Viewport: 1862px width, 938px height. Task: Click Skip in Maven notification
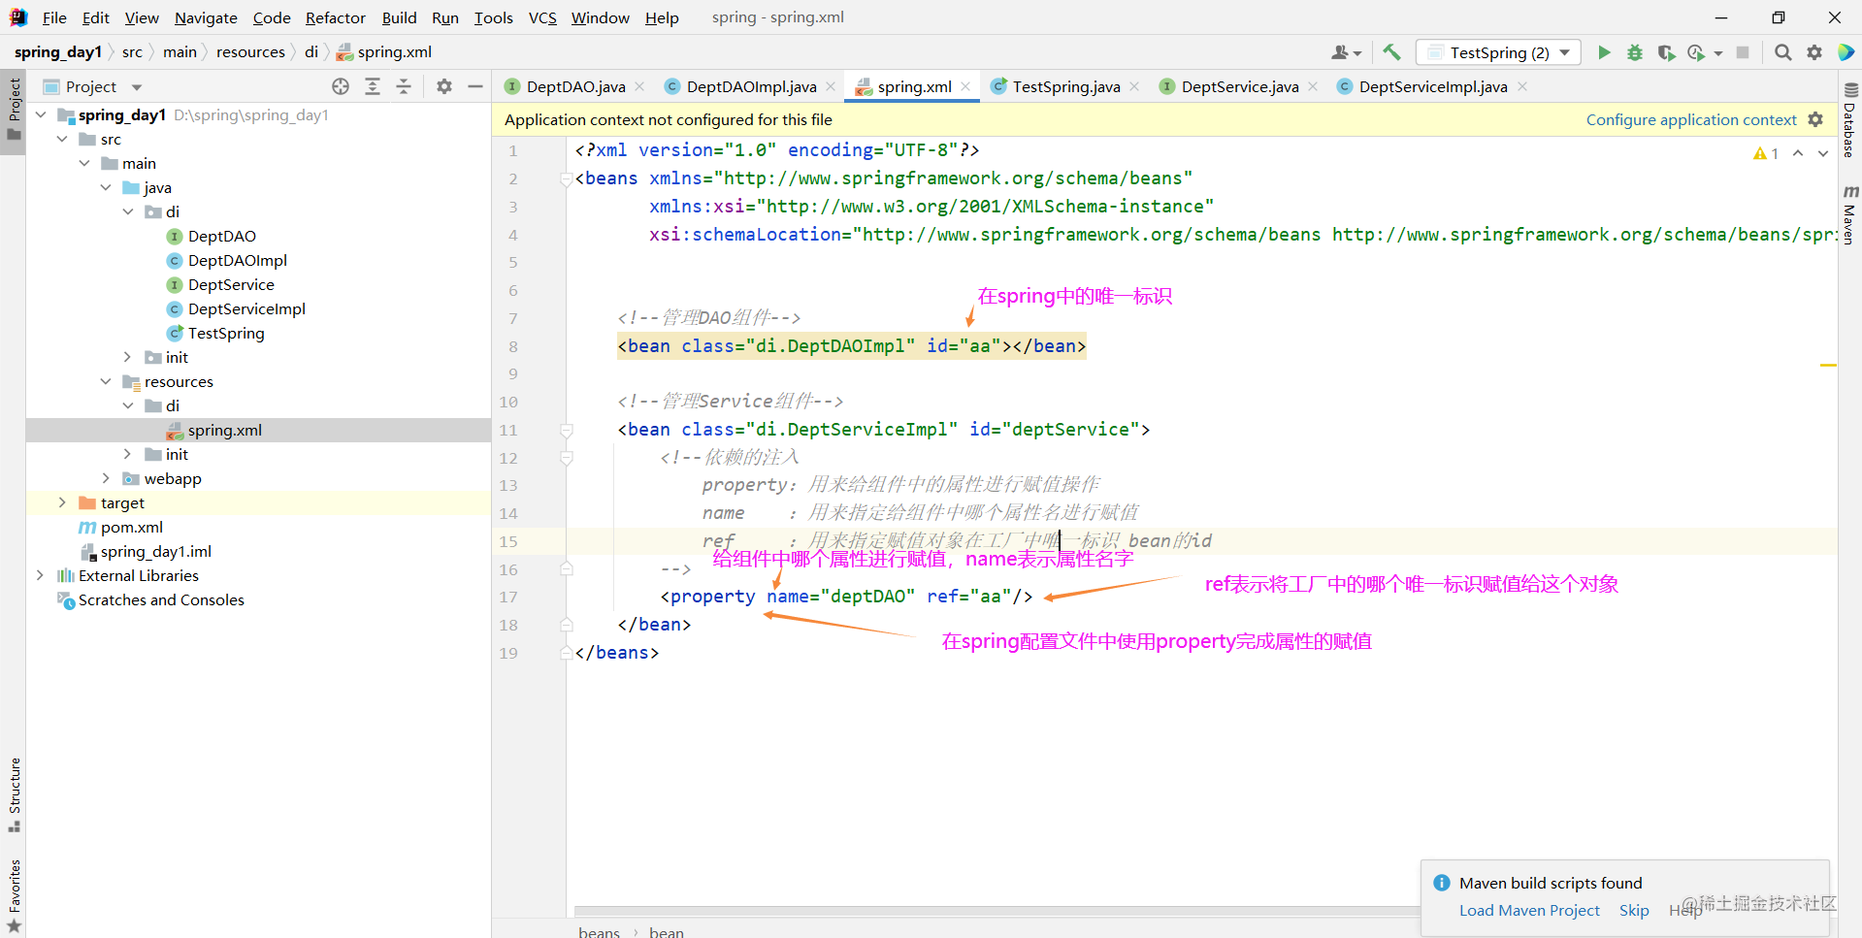point(1634,910)
